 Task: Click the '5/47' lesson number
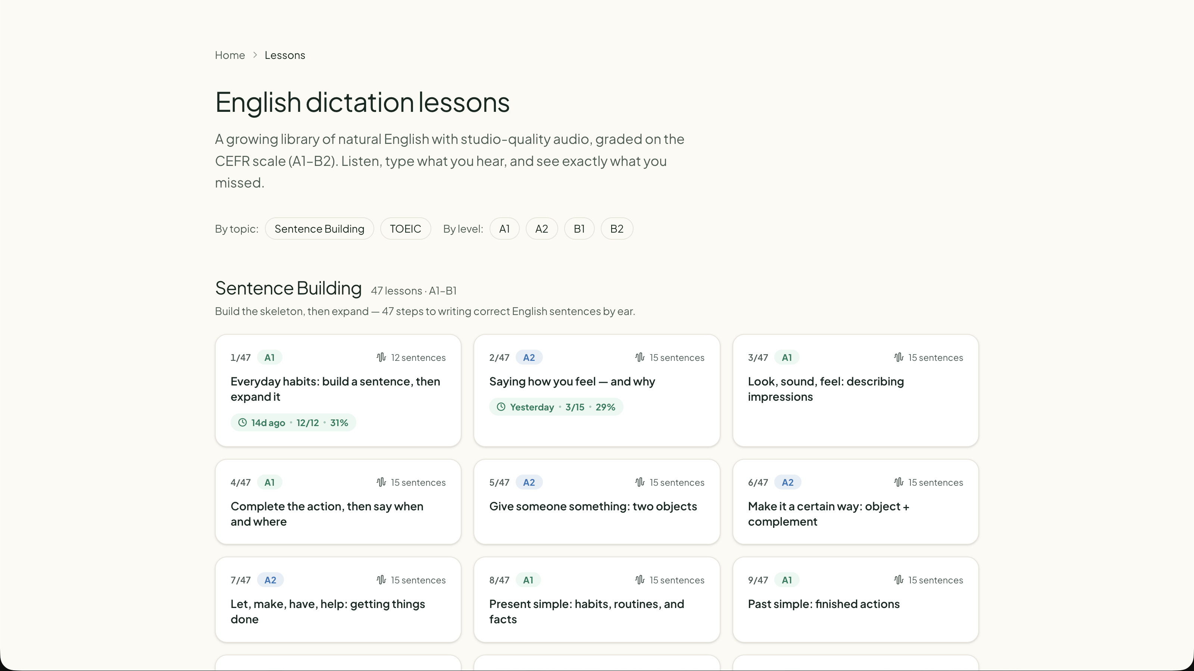coord(499,482)
